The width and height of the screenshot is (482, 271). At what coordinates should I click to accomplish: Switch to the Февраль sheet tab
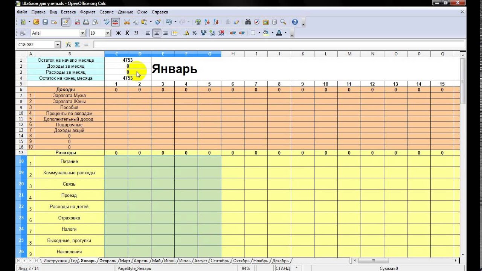tap(108, 260)
